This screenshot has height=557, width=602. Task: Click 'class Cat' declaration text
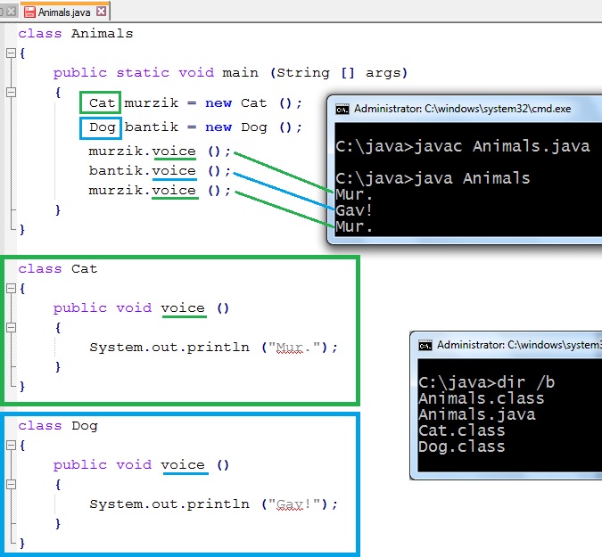pyautogui.click(x=58, y=269)
